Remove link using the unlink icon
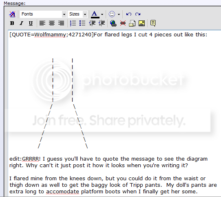The width and height of the screenshot is (221, 197). tap(123, 23)
